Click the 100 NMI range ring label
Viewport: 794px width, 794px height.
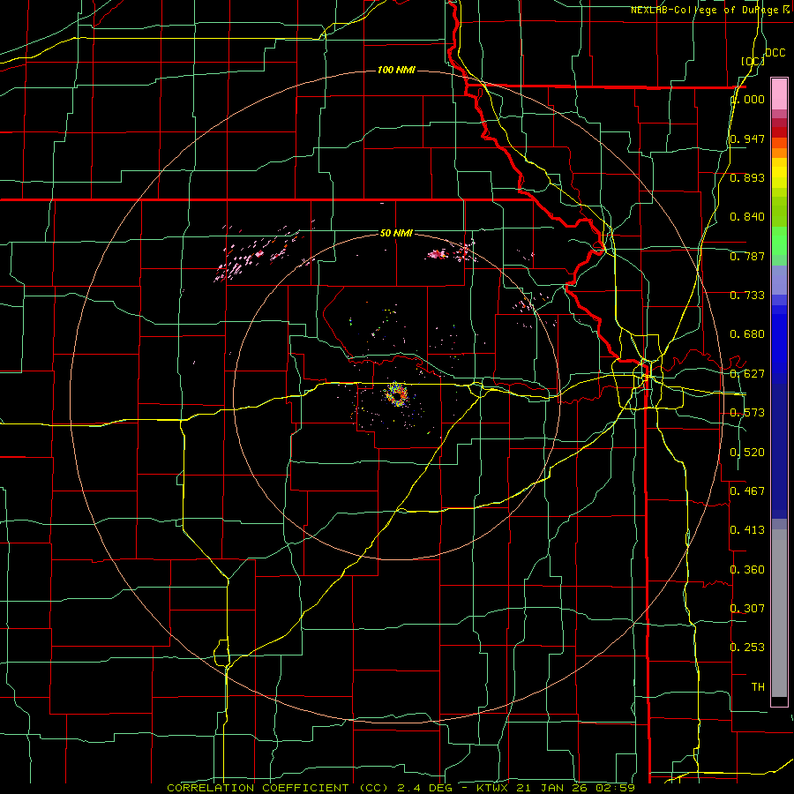click(x=396, y=70)
